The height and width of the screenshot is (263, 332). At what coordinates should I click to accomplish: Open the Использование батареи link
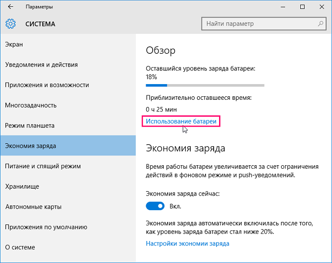pos(181,121)
